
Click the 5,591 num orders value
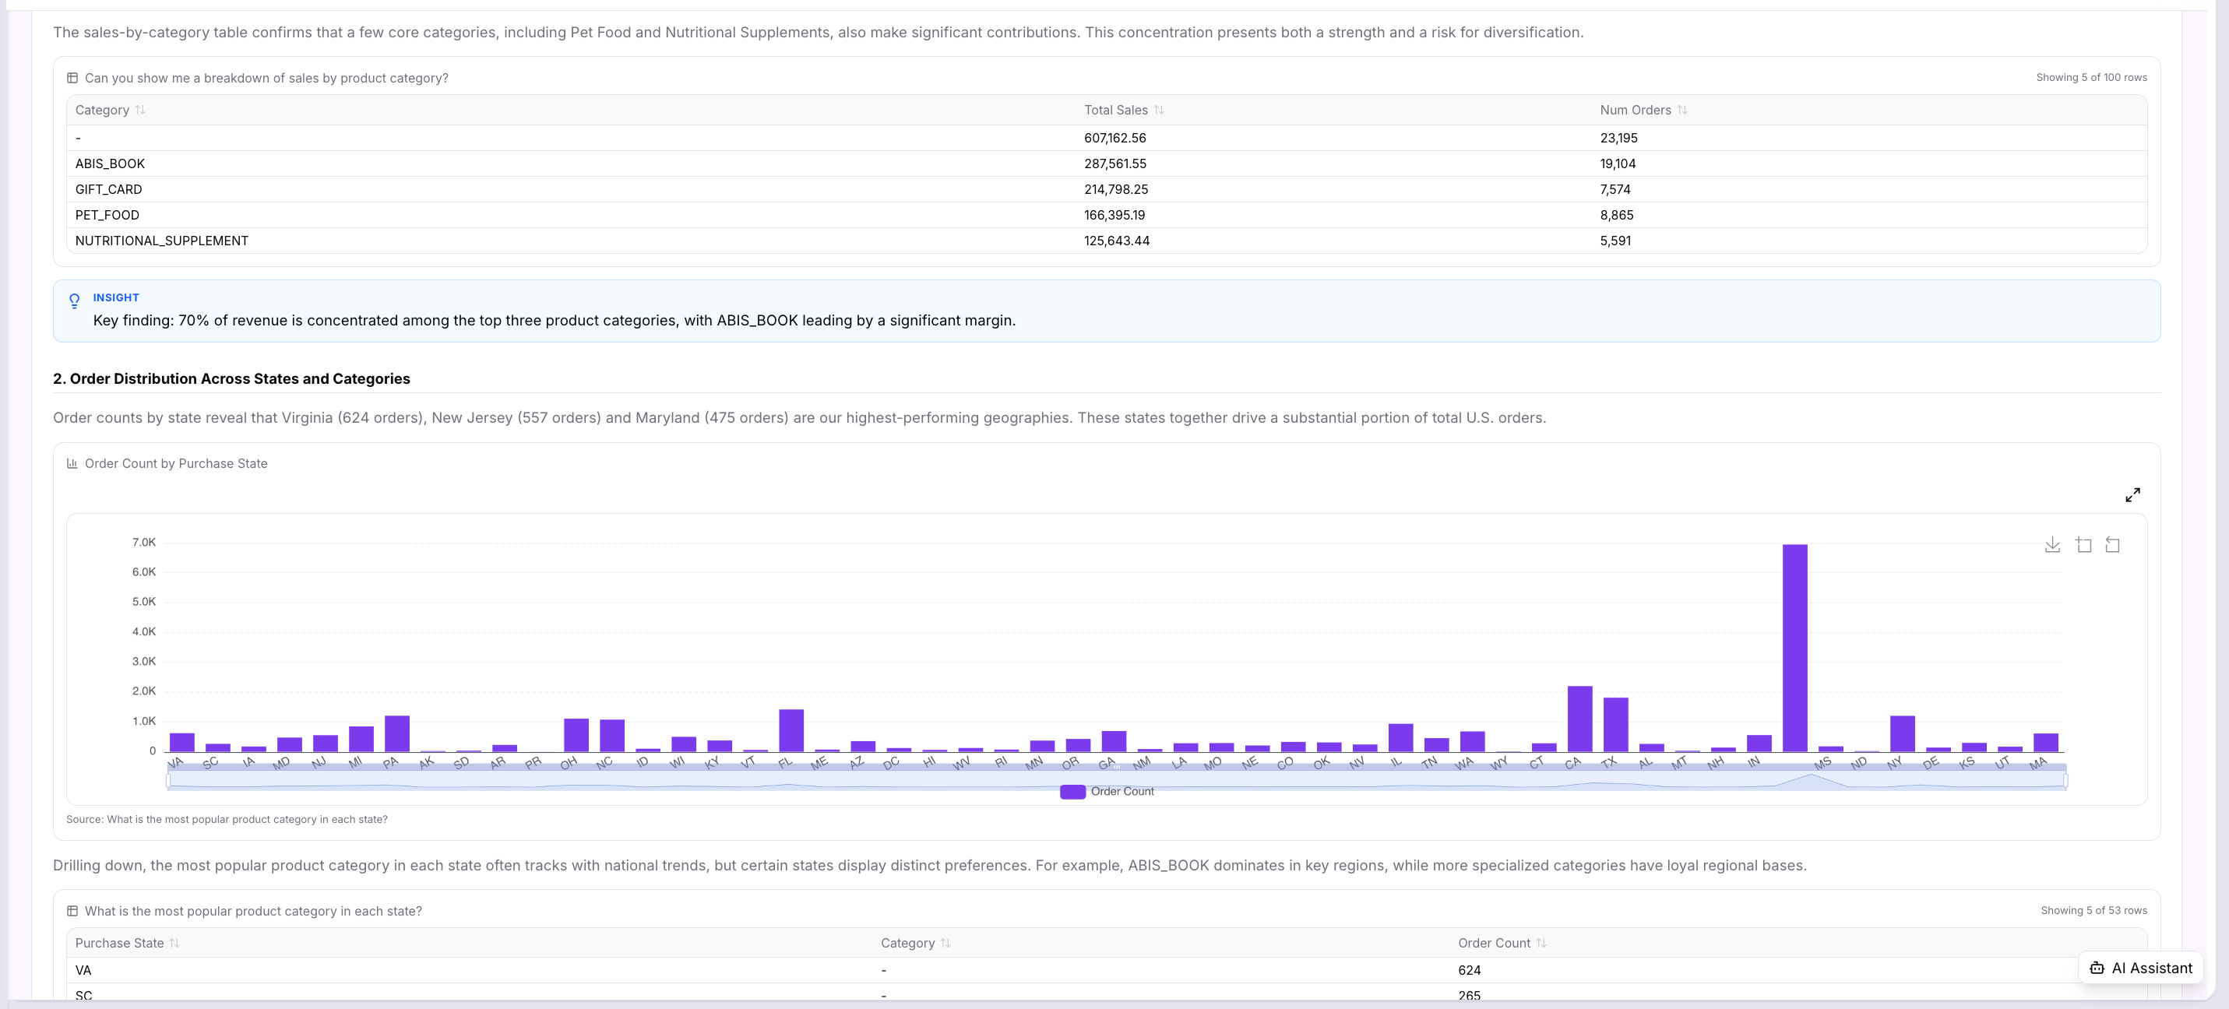[x=1615, y=241]
